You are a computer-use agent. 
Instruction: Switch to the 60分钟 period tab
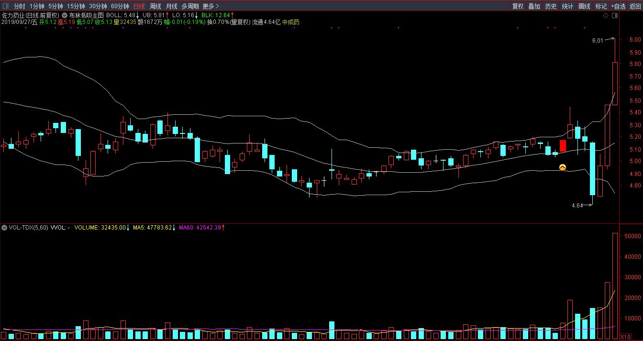click(120, 6)
